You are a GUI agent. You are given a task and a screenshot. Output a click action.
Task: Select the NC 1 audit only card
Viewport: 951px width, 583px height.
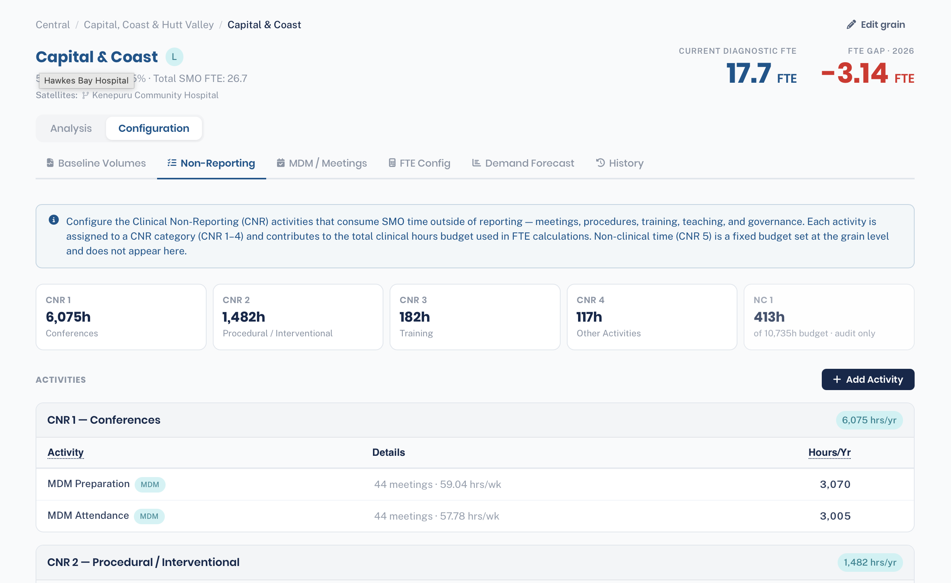coord(829,317)
